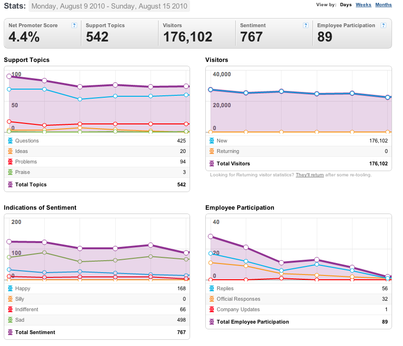Image resolution: width=403 pixels, height=346 pixels.
Task: Switch view to Months
Action: (383, 5)
